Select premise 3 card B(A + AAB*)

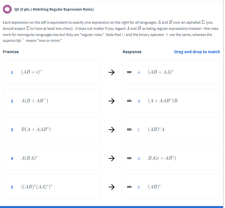tap(52, 129)
